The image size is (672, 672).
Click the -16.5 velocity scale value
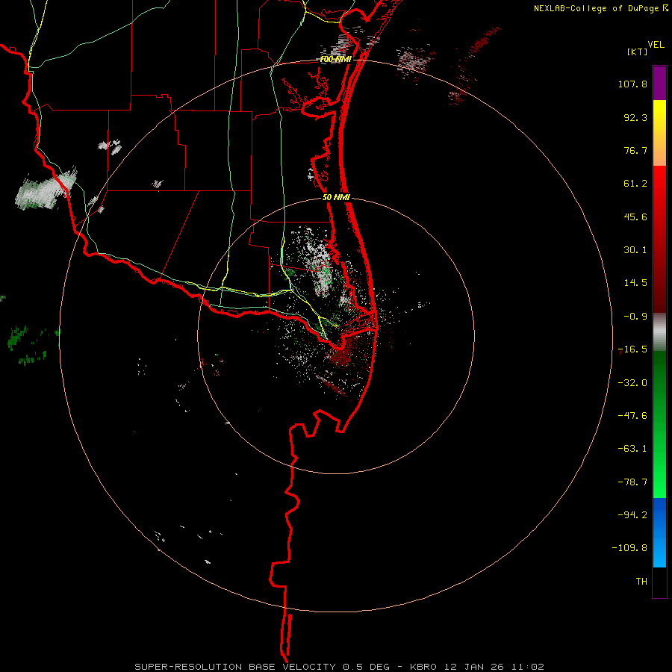tap(632, 349)
